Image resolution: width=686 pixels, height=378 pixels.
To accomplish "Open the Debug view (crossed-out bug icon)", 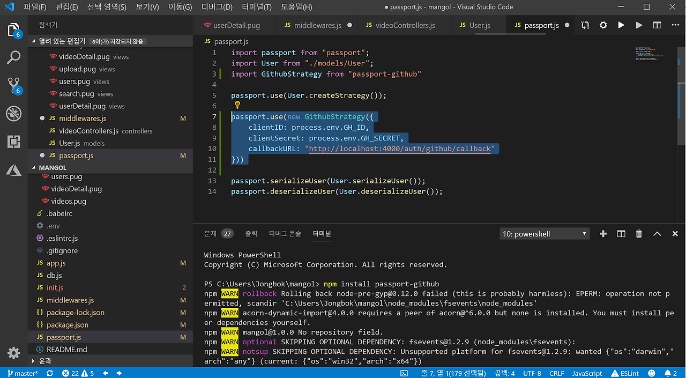I will (13, 113).
